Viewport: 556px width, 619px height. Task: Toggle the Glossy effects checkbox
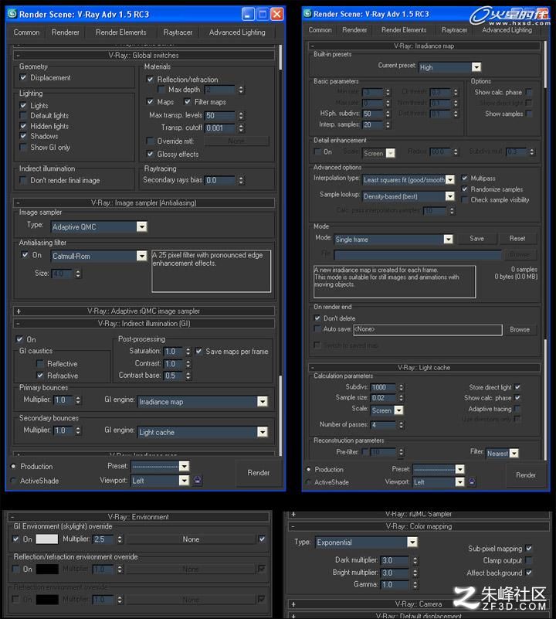pyautogui.click(x=150, y=154)
